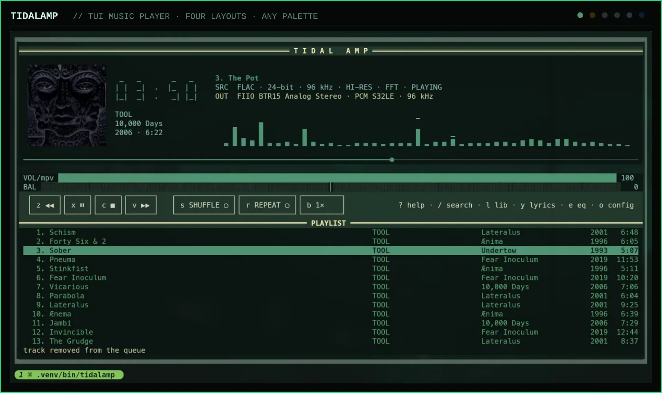Select playlist track '9. Lateralus'
This screenshot has height=393, width=662.
click(x=331, y=305)
